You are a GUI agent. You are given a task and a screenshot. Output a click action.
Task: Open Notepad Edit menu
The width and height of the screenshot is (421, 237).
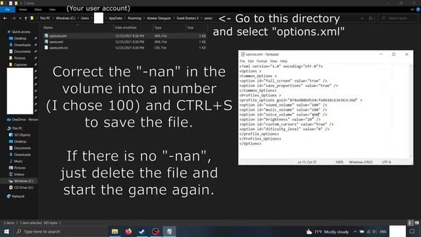click(251, 61)
